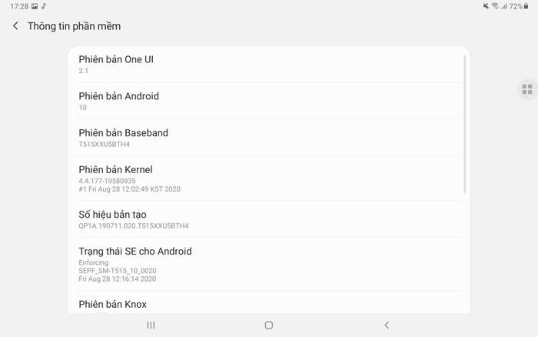Open the floating four-squares edge panel icon
The width and height of the screenshot is (538, 337).
click(527, 89)
